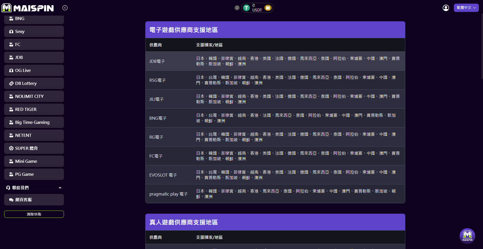This screenshot has width=483, height=249.
Task: Click the slot icon beside RED TIGER
Action: pyautogui.click(x=11, y=109)
